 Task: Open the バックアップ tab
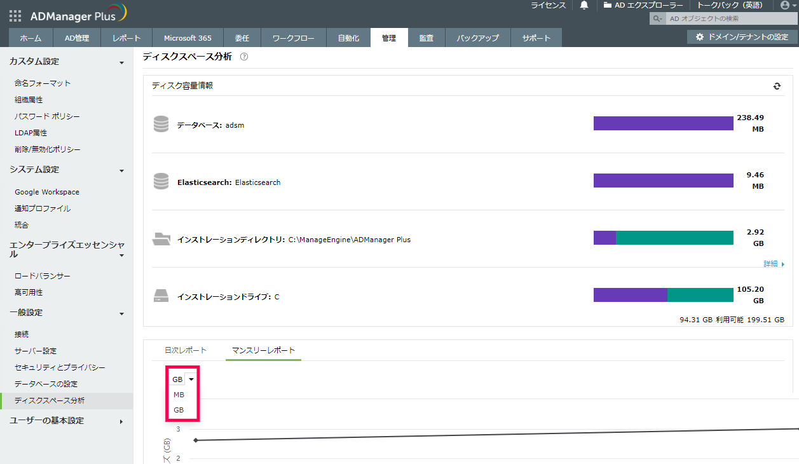click(x=478, y=38)
